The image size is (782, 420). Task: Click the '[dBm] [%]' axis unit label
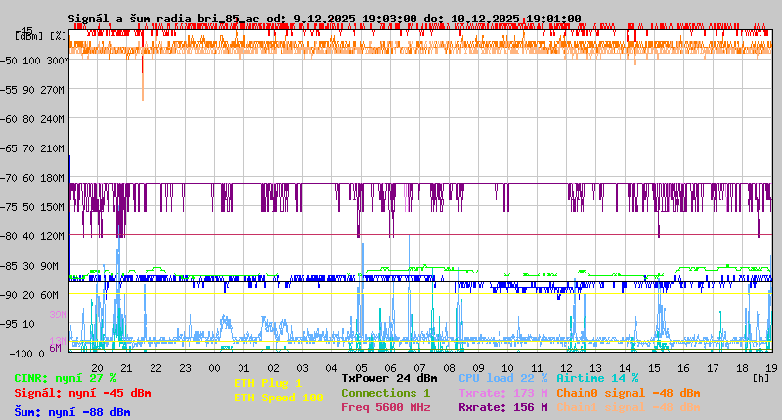coord(40,36)
